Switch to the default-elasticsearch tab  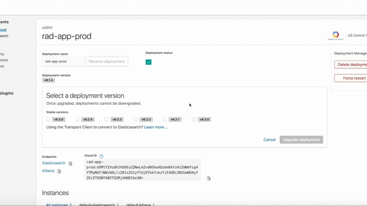pyautogui.click(x=99, y=204)
